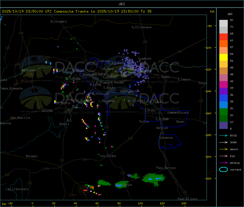Click the red 60-65 dBZ swatch

tap(223, 37)
